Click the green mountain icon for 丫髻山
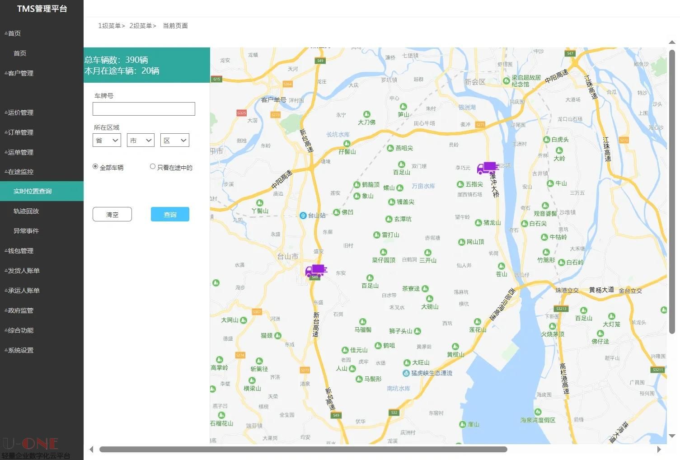The width and height of the screenshot is (680, 460). pos(259,203)
